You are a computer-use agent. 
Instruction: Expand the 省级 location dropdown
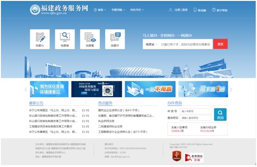[100, 10]
